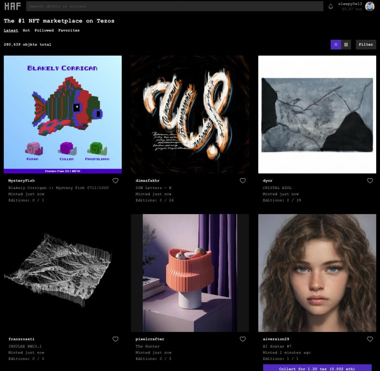Favorite the dyor CRISTAL AZUL item

(x=370, y=181)
